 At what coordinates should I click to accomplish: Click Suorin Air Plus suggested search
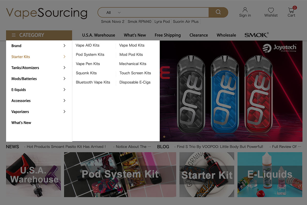[x=186, y=22]
